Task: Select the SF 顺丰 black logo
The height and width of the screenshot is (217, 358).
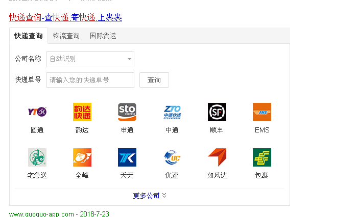Action: tap(217, 112)
